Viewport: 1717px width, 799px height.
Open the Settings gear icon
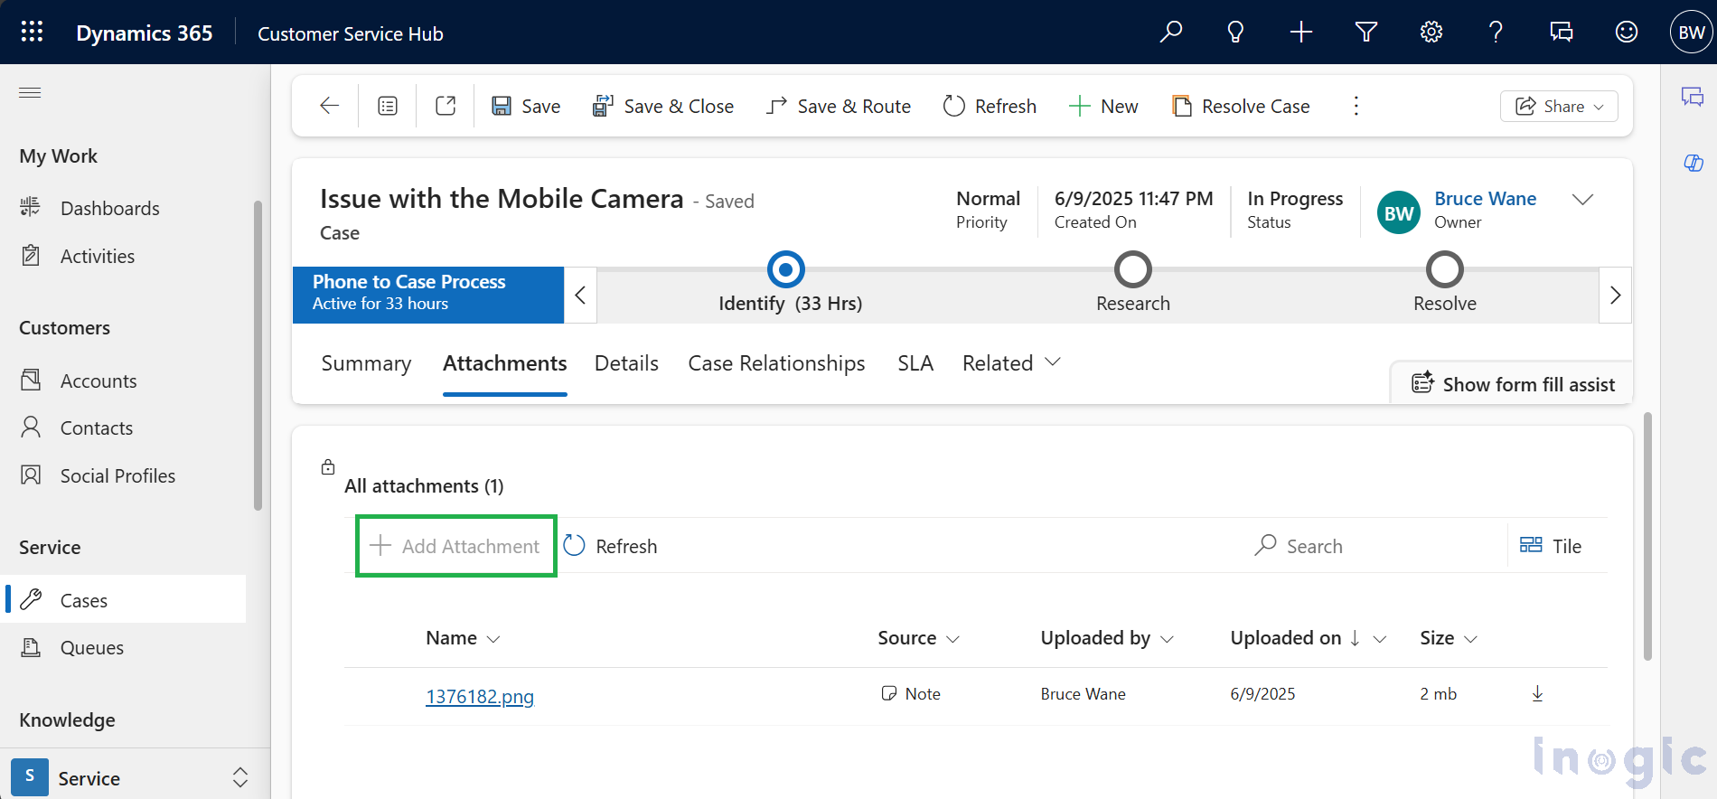coord(1431,33)
